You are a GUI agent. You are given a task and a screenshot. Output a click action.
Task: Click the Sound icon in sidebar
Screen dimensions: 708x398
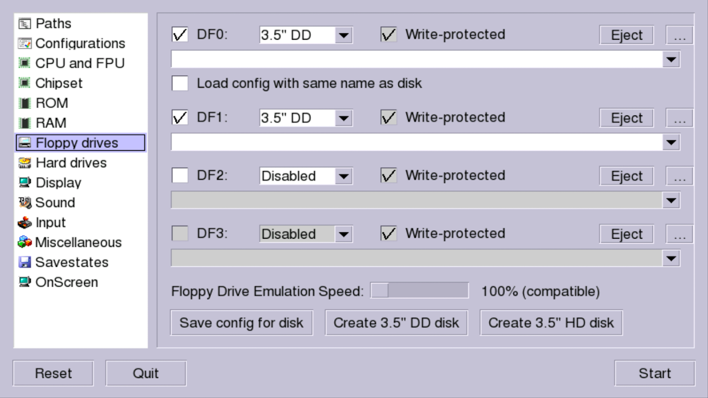click(x=24, y=202)
